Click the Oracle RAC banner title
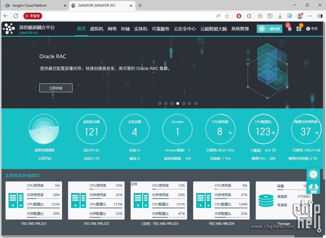This screenshot has height=238, width=326. click(x=53, y=56)
